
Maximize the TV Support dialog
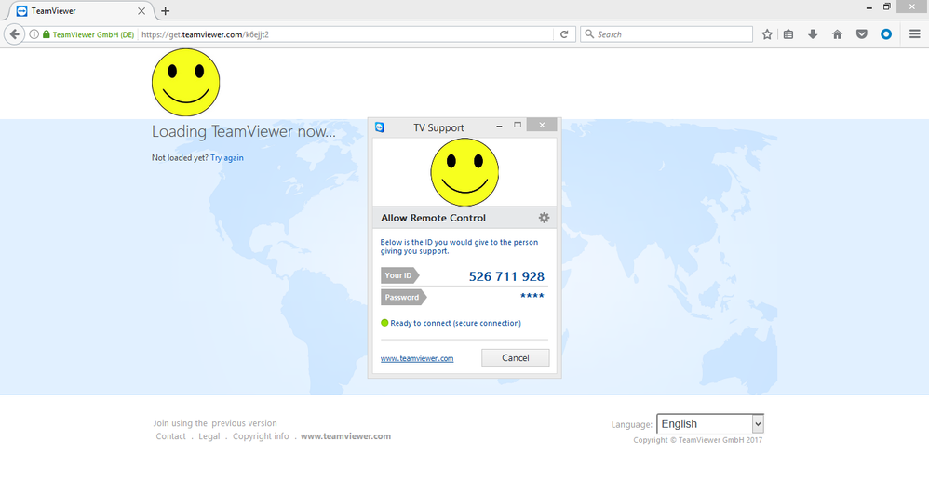coord(518,125)
